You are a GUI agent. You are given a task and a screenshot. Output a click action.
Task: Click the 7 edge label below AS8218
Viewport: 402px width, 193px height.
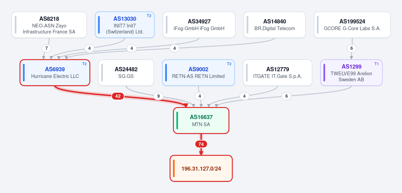tap(46, 48)
